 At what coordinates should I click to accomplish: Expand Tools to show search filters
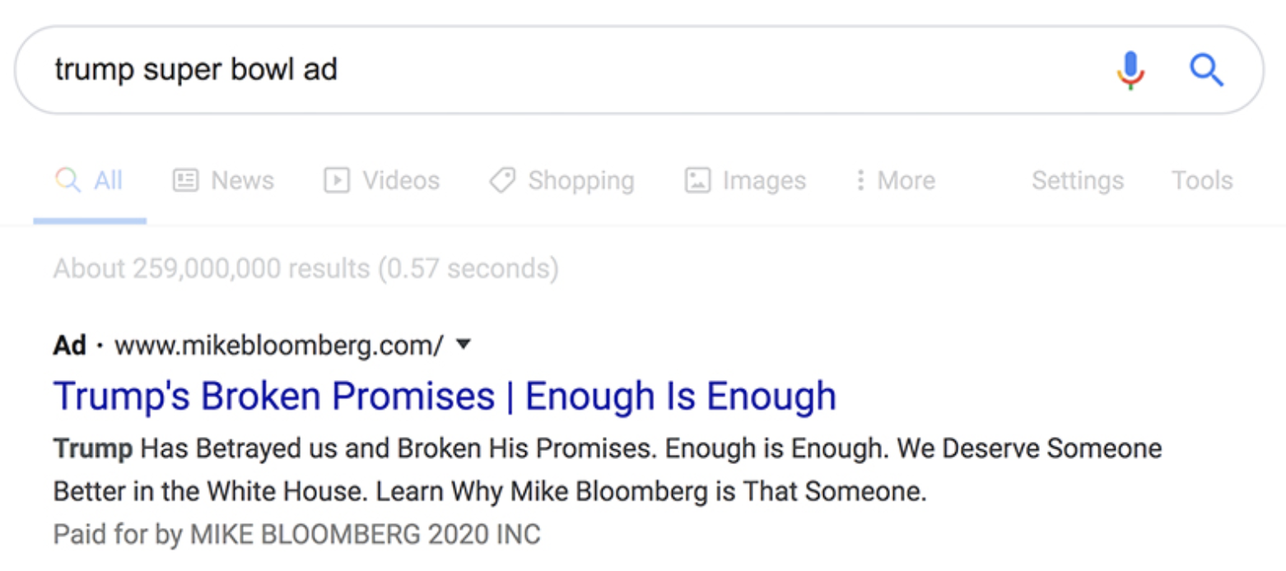(1202, 180)
